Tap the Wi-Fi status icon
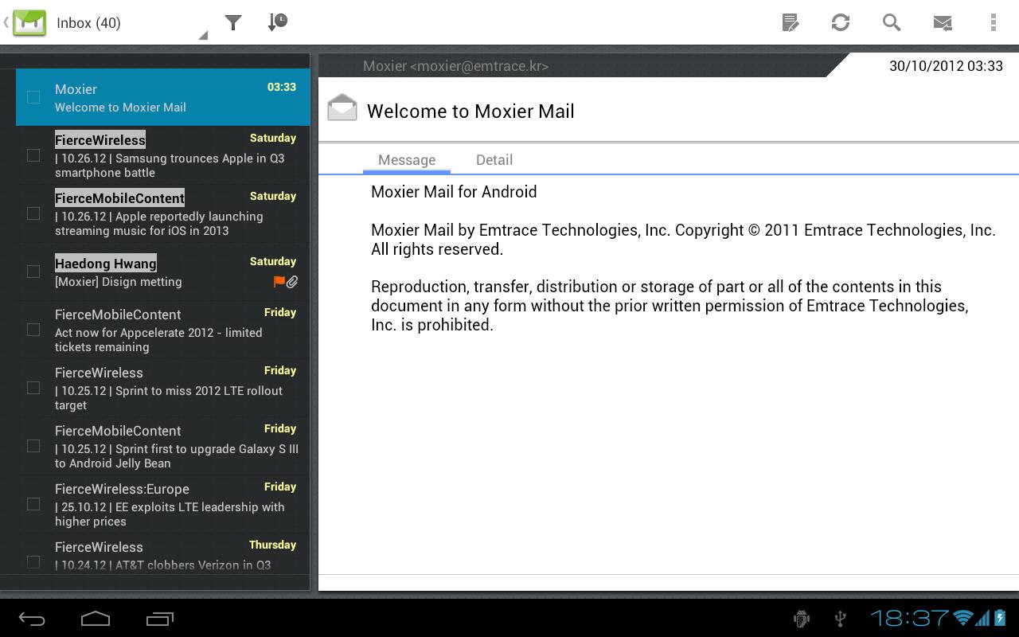 click(x=962, y=618)
